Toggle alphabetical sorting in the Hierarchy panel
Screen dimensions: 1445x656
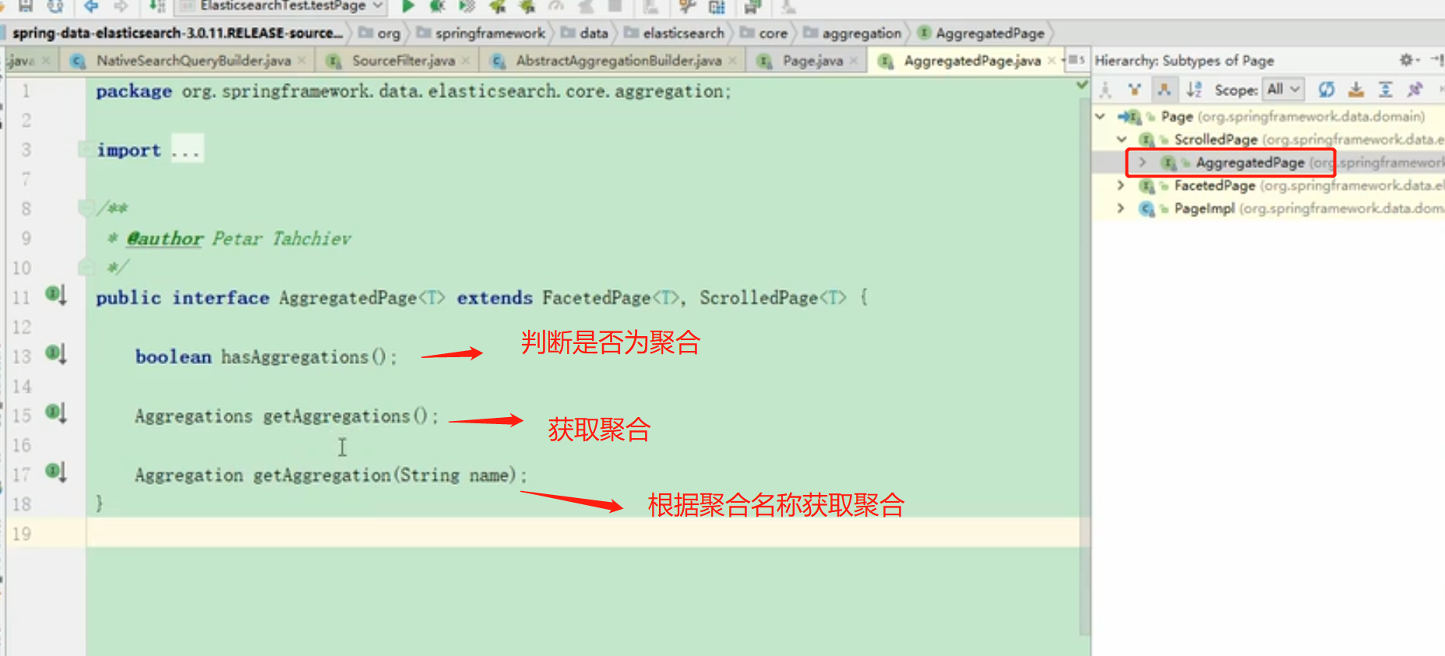click(x=1193, y=89)
